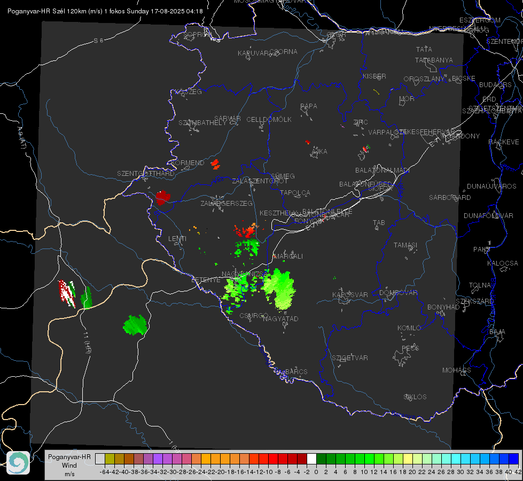This screenshot has width=523, height=481.
Task: Click the TATA city label
Action: tap(424, 49)
